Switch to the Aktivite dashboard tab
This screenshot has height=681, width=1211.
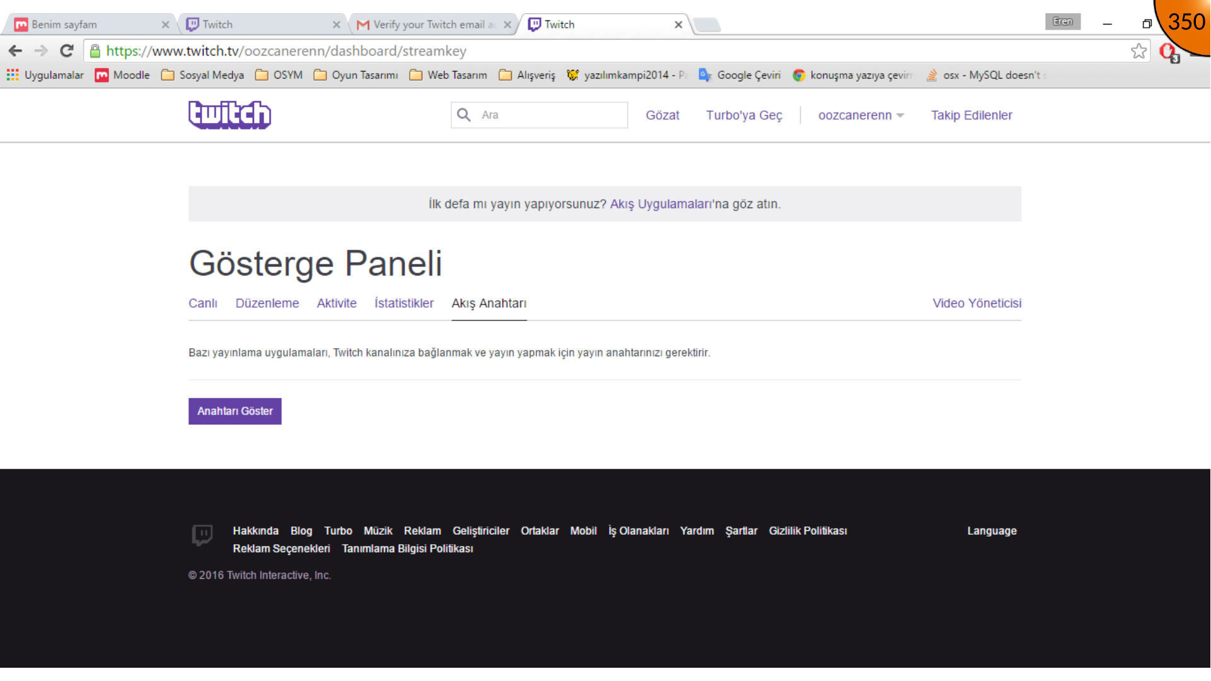337,303
